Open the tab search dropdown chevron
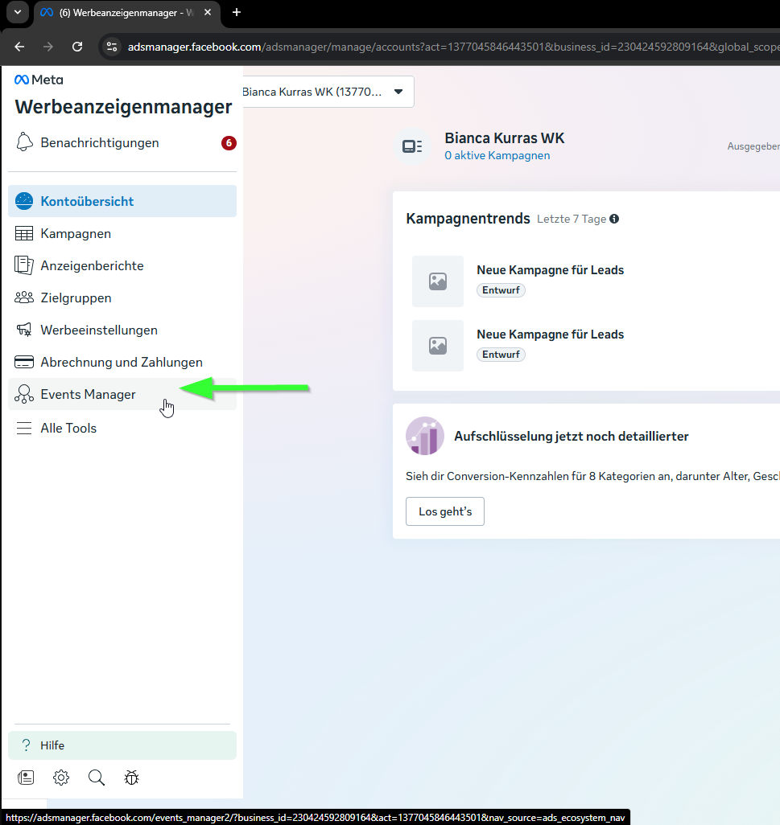The height and width of the screenshot is (825, 780). (x=18, y=12)
